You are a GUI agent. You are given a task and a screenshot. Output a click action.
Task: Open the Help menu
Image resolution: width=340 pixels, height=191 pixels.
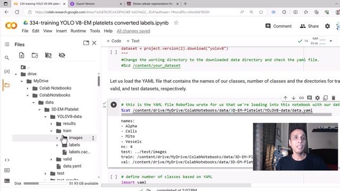[x=108, y=31]
